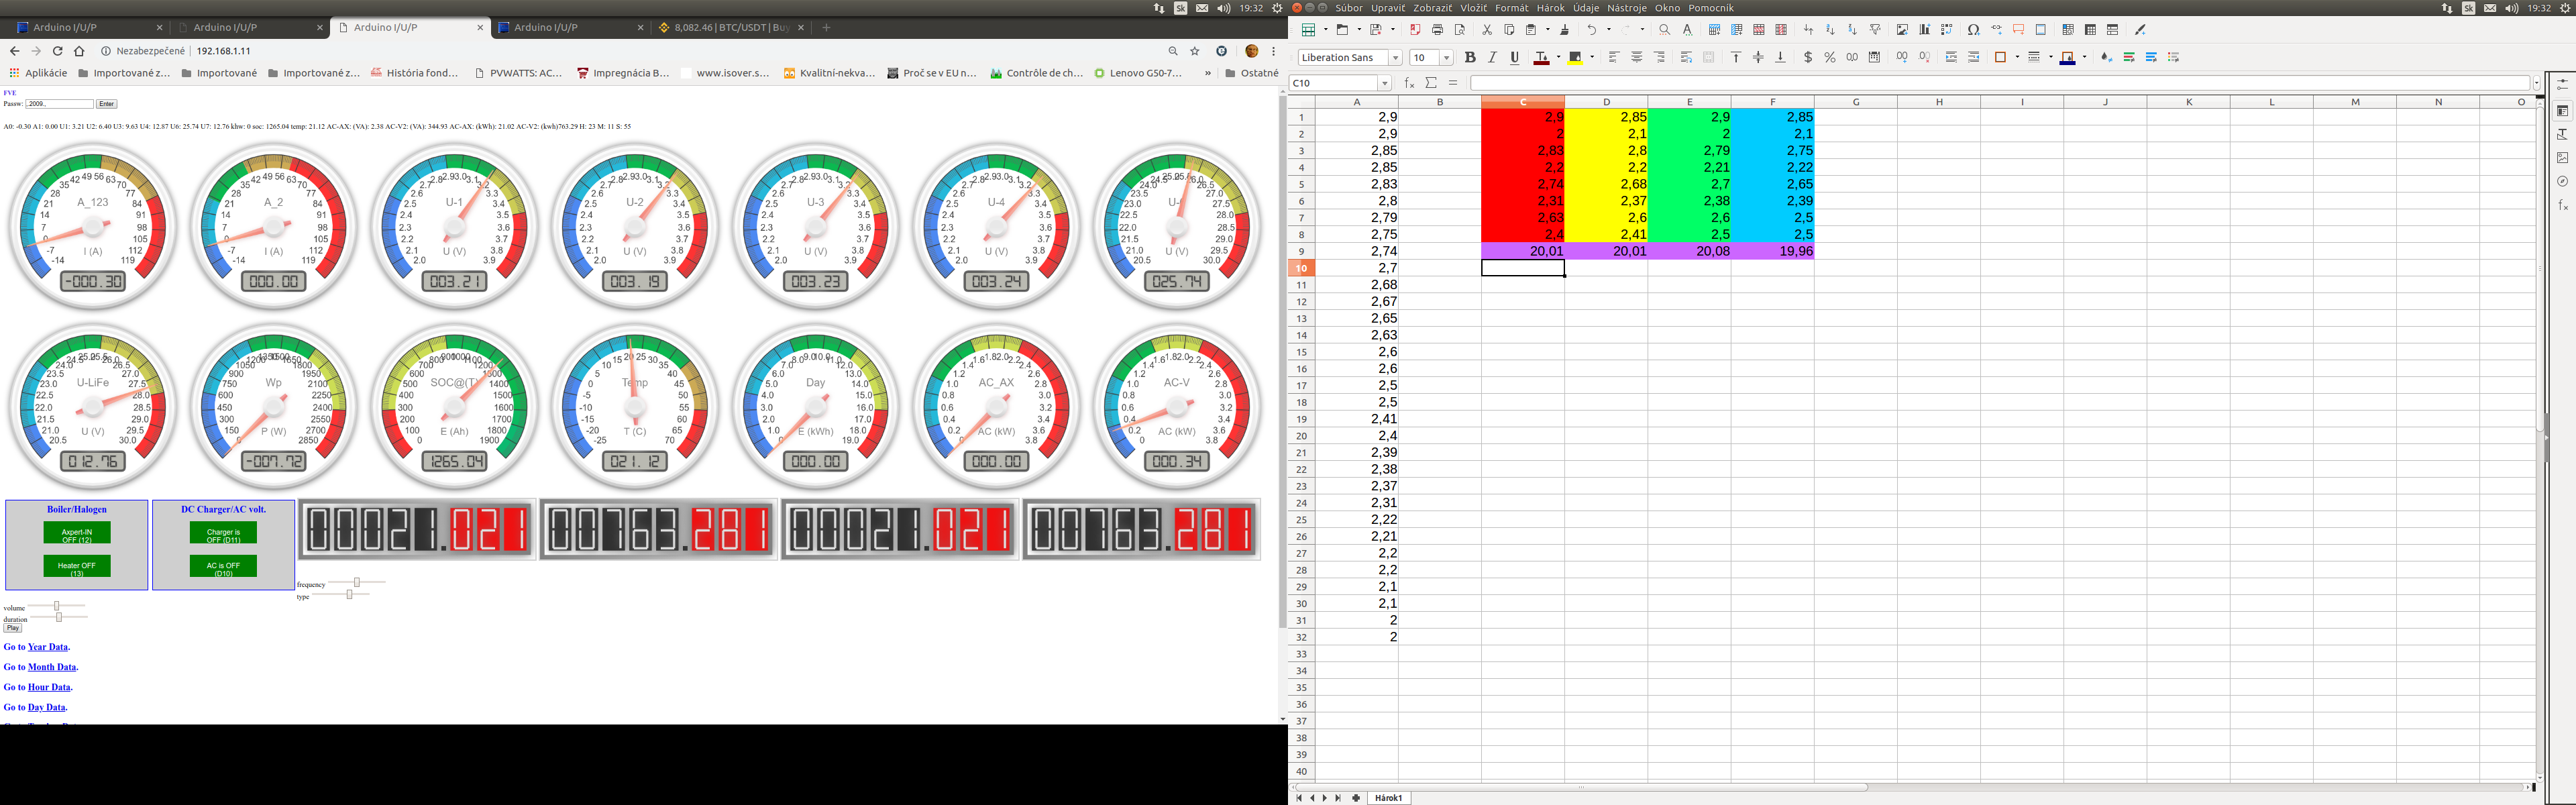This screenshot has height=805, width=2576.
Task: Click center horizontally alignment icon
Action: pyautogui.click(x=1636, y=58)
